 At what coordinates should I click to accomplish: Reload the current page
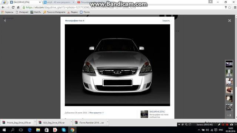(13, 7)
